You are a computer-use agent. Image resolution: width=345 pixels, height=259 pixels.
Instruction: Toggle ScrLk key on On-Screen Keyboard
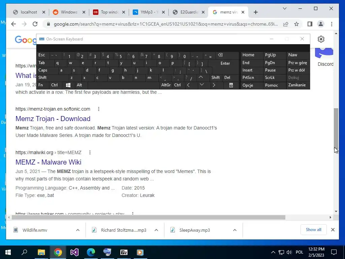tap(274, 78)
